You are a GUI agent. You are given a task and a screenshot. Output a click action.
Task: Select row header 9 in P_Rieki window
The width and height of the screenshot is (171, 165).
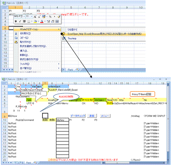(5, 116)
